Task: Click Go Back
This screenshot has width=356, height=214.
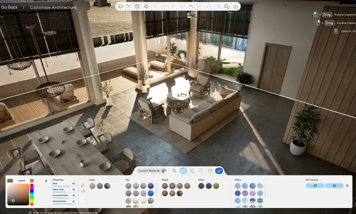Action: 10,7
